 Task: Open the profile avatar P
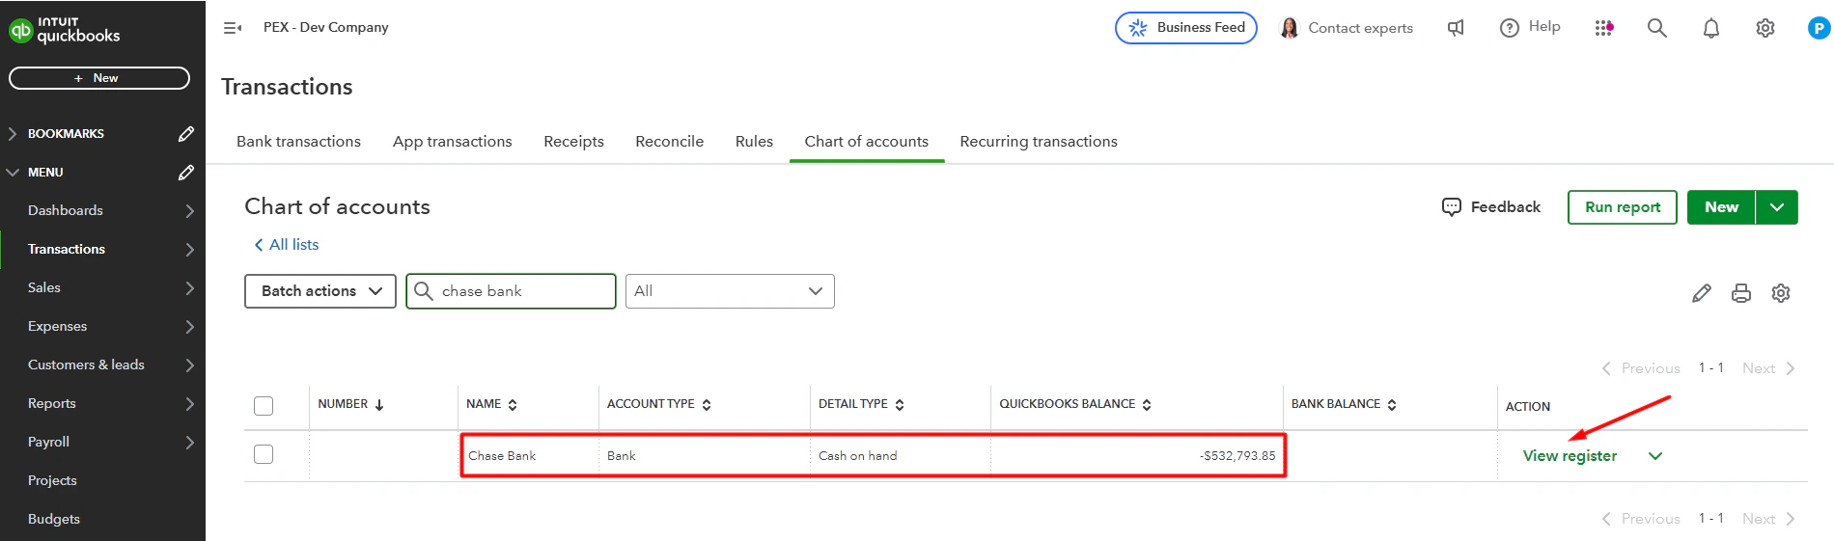1819,28
